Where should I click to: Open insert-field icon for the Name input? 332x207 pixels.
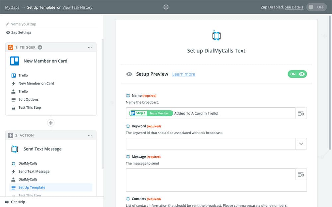301,113
